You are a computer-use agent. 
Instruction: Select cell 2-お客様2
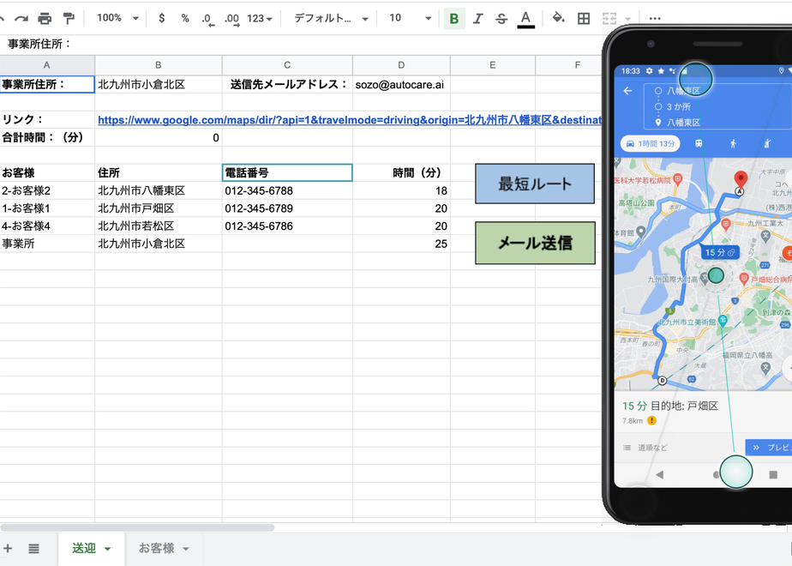(47, 190)
